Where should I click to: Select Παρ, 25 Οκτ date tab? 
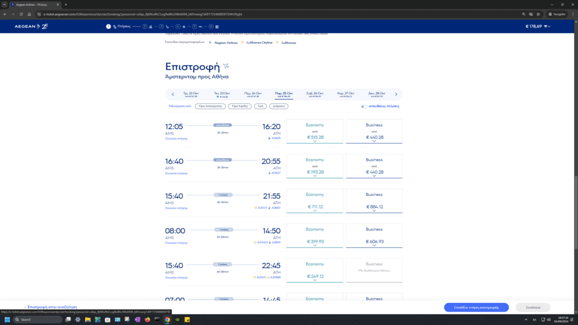[x=284, y=94]
